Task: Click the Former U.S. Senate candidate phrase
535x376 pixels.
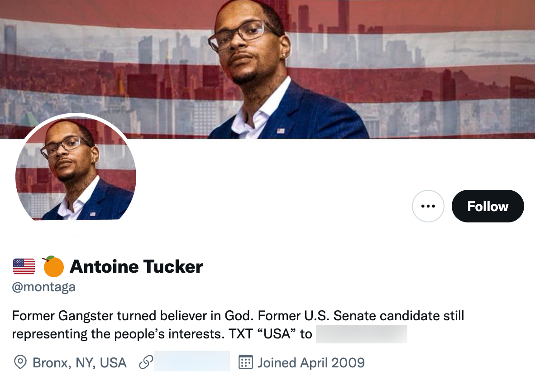Action: [344, 316]
